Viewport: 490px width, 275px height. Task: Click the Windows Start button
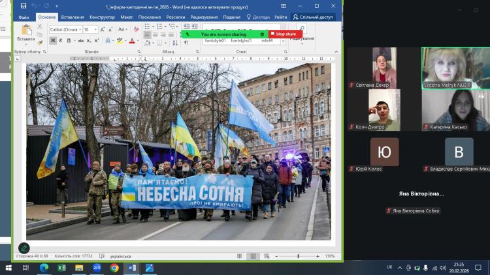8,268
